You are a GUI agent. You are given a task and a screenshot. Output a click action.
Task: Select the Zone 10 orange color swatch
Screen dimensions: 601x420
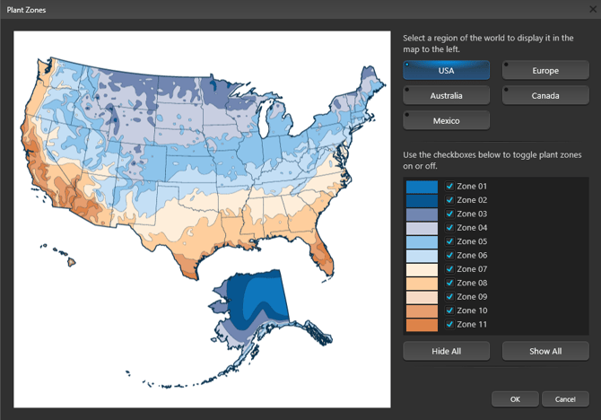pyautogui.click(x=422, y=311)
